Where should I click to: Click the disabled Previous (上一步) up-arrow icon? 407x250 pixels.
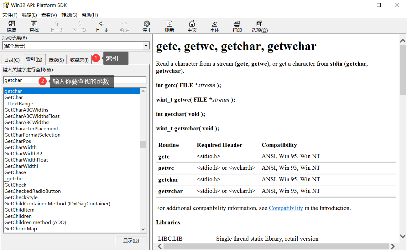click(x=57, y=24)
